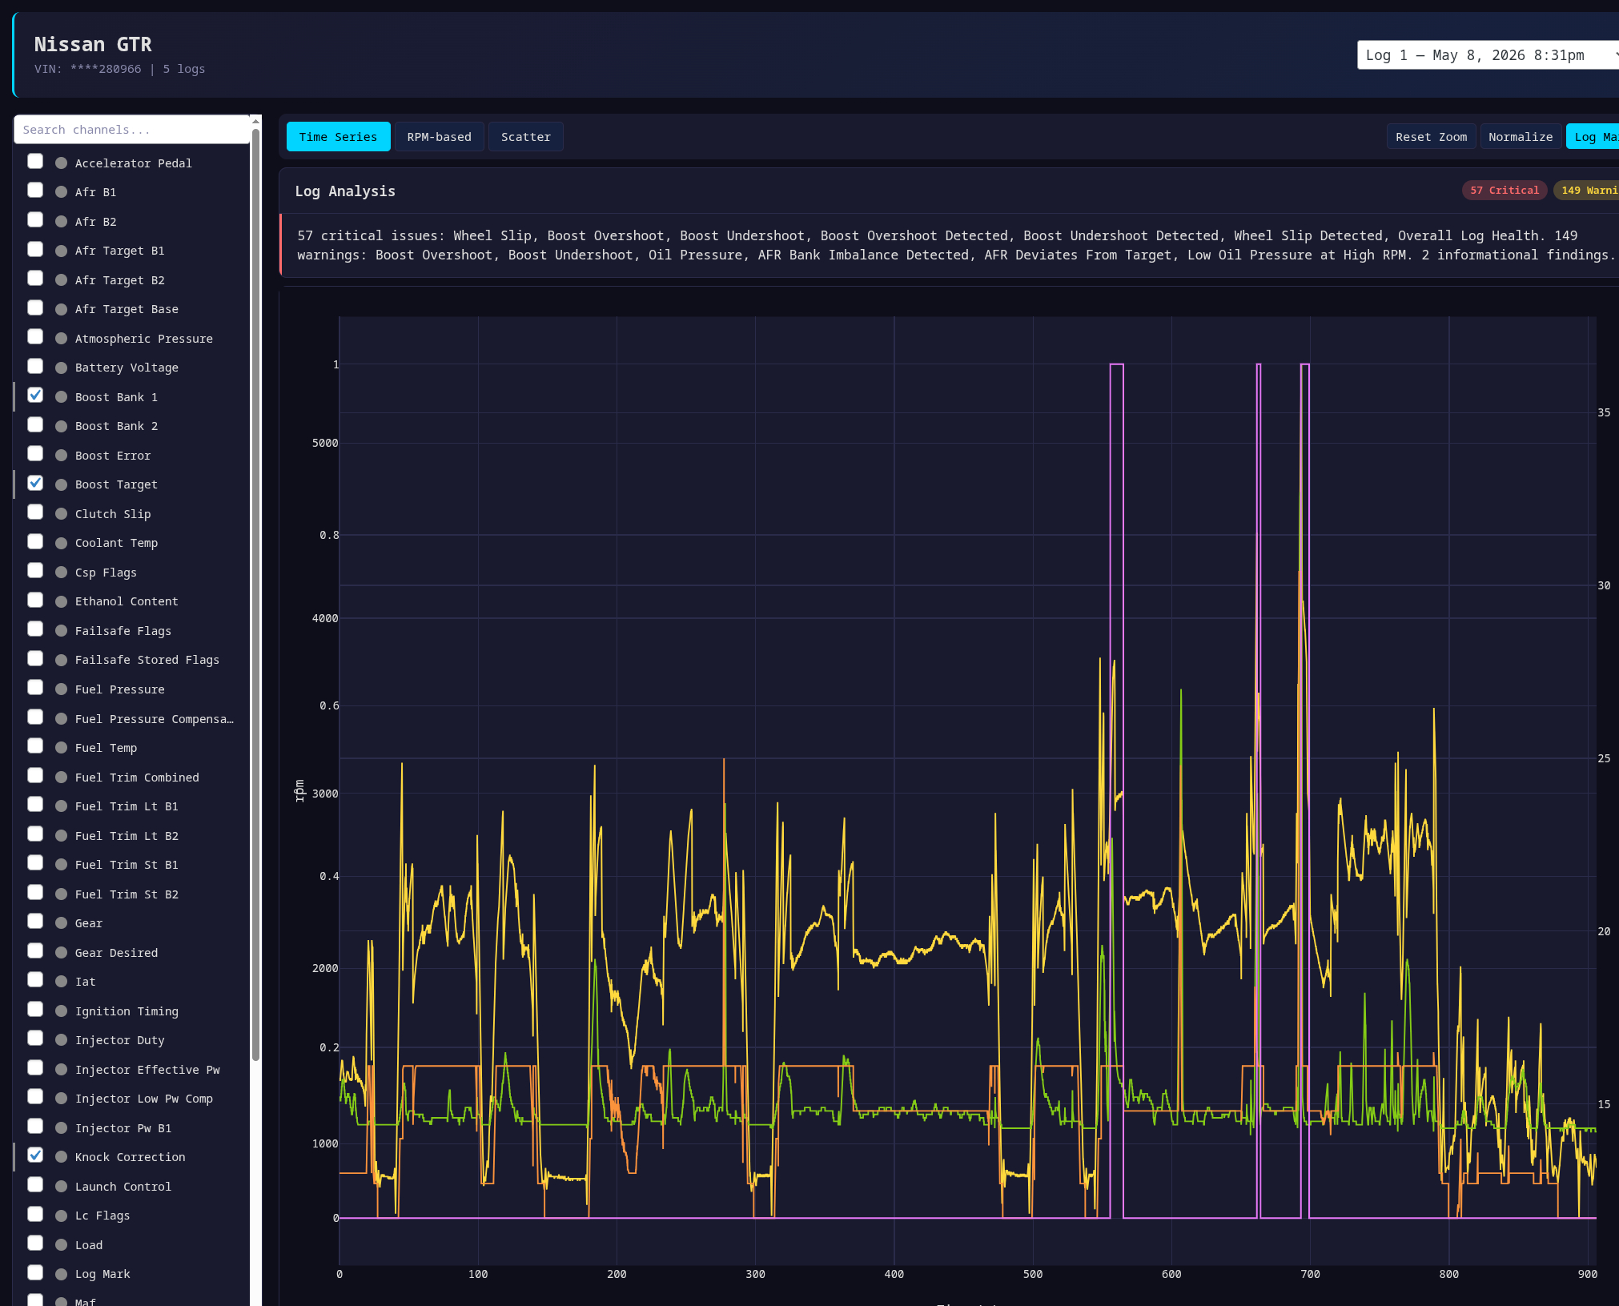The height and width of the screenshot is (1306, 1619).
Task: Tick the Launch Control checkbox
Action: [x=35, y=1185]
